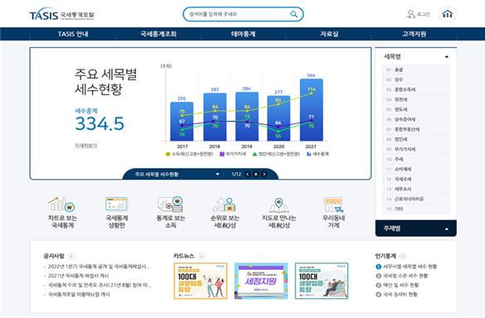Screen dimensions: 485x318
Task: Open the 국세통계조회 menu
Action: 158,34
